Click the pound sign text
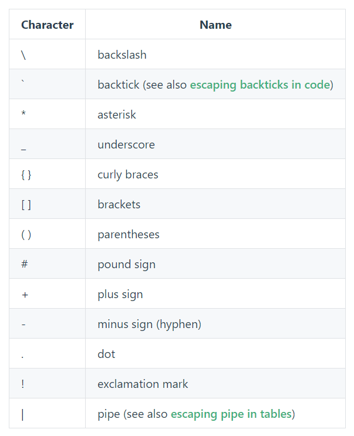The width and height of the screenshot is (354, 436). point(127,265)
